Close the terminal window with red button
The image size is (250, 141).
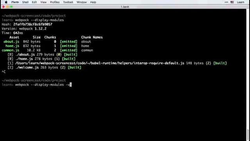[4, 7]
